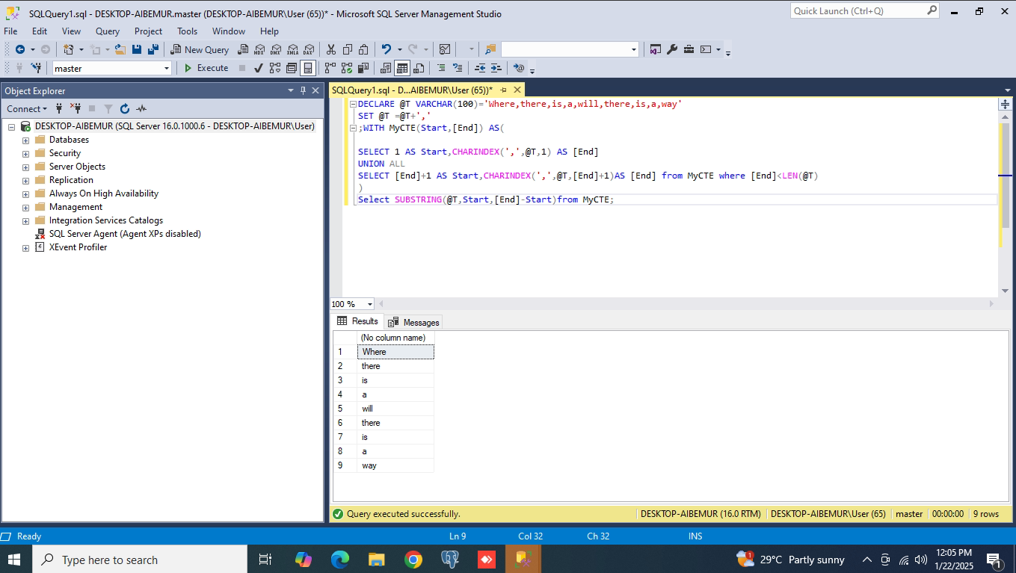The height and width of the screenshot is (573, 1016).
Task: Click the Undo arrow icon
Action: pos(386,49)
